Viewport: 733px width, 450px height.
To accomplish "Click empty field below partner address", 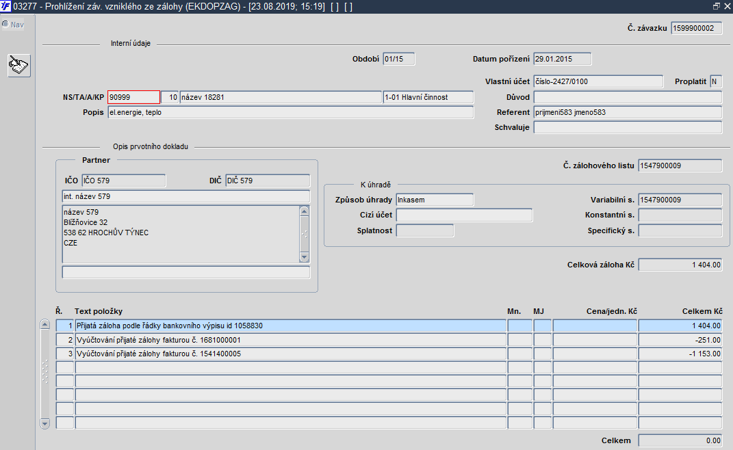I will 186,272.
